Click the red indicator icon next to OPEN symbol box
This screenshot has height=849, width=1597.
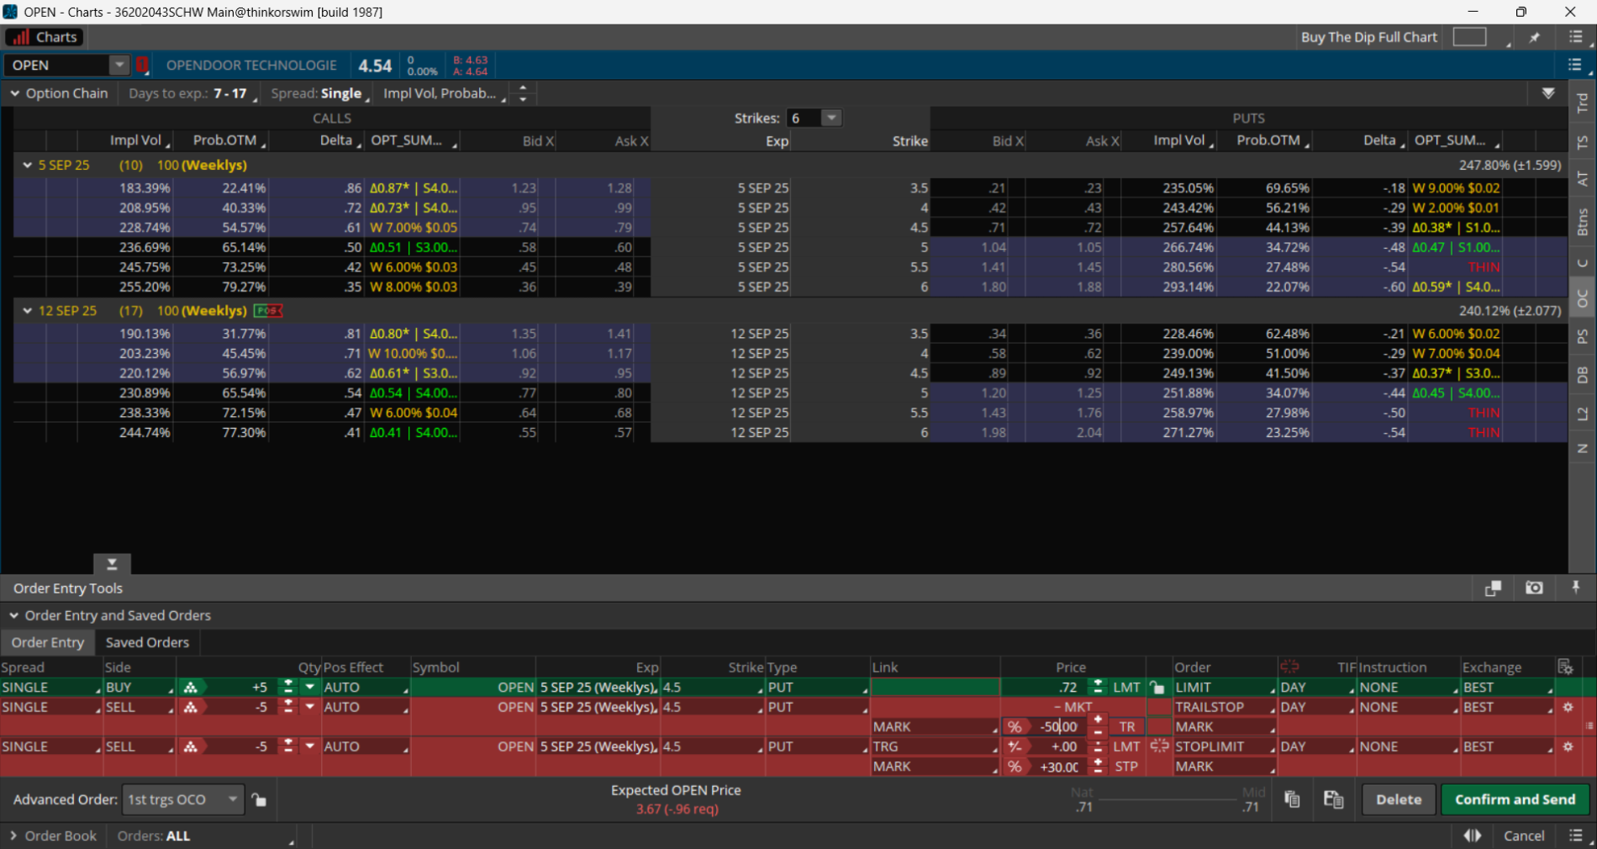[142, 65]
